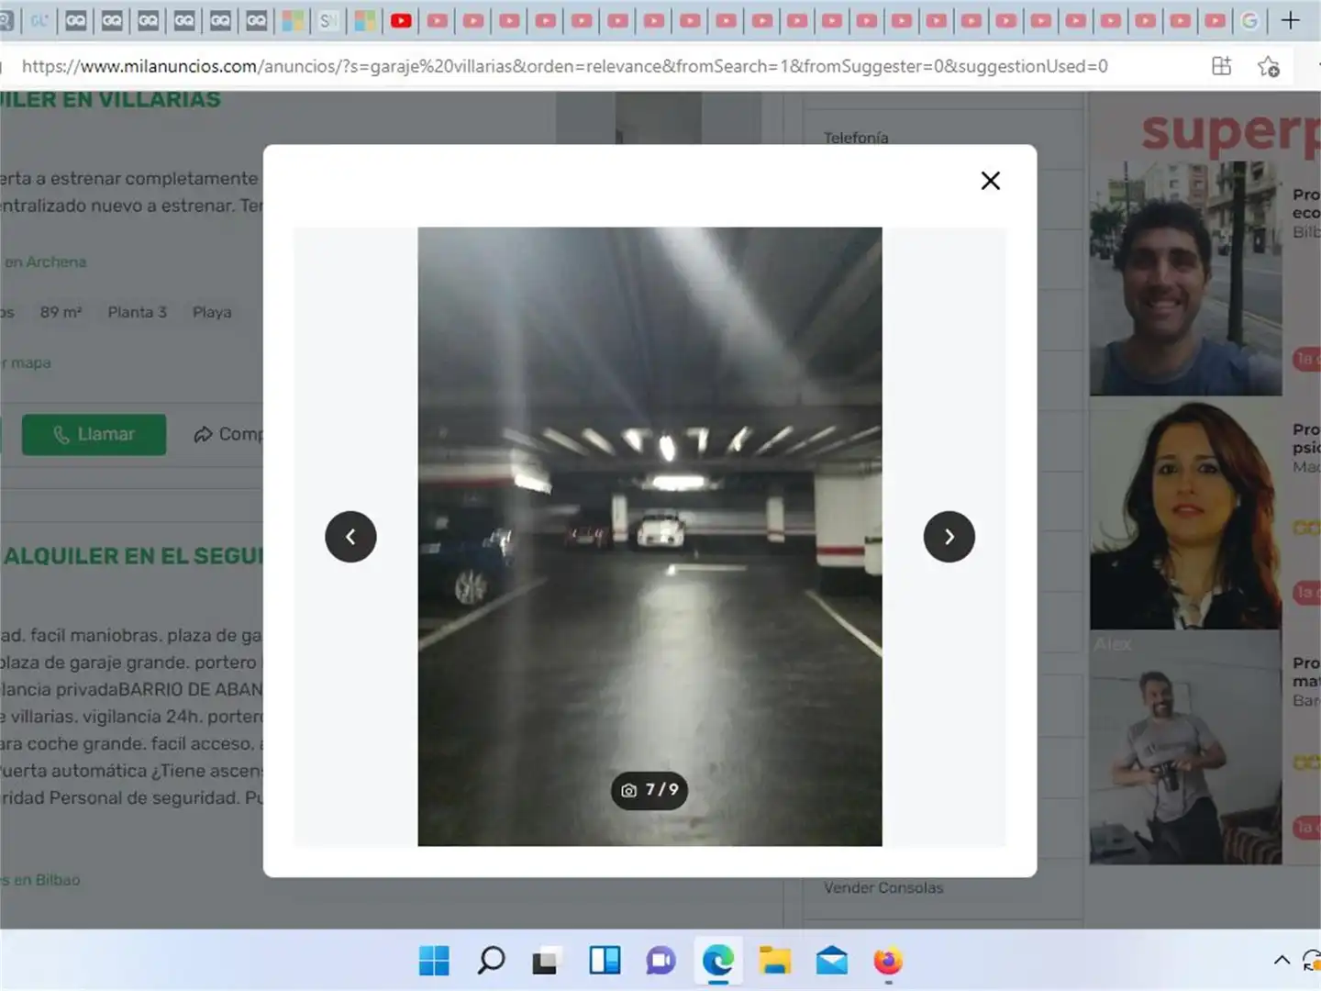Click the milanuncios URL in address bar

click(564, 66)
